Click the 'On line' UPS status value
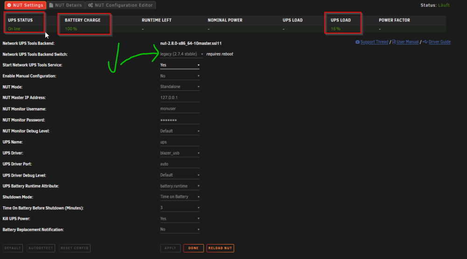The height and width of the screenshot is (259, 467). pyautogui.click(x=14, y=29)
